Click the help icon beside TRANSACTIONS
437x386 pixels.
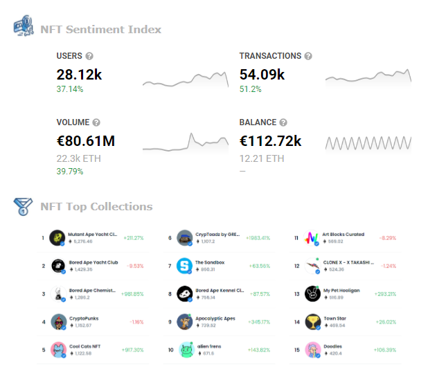[x=308, y=56]
